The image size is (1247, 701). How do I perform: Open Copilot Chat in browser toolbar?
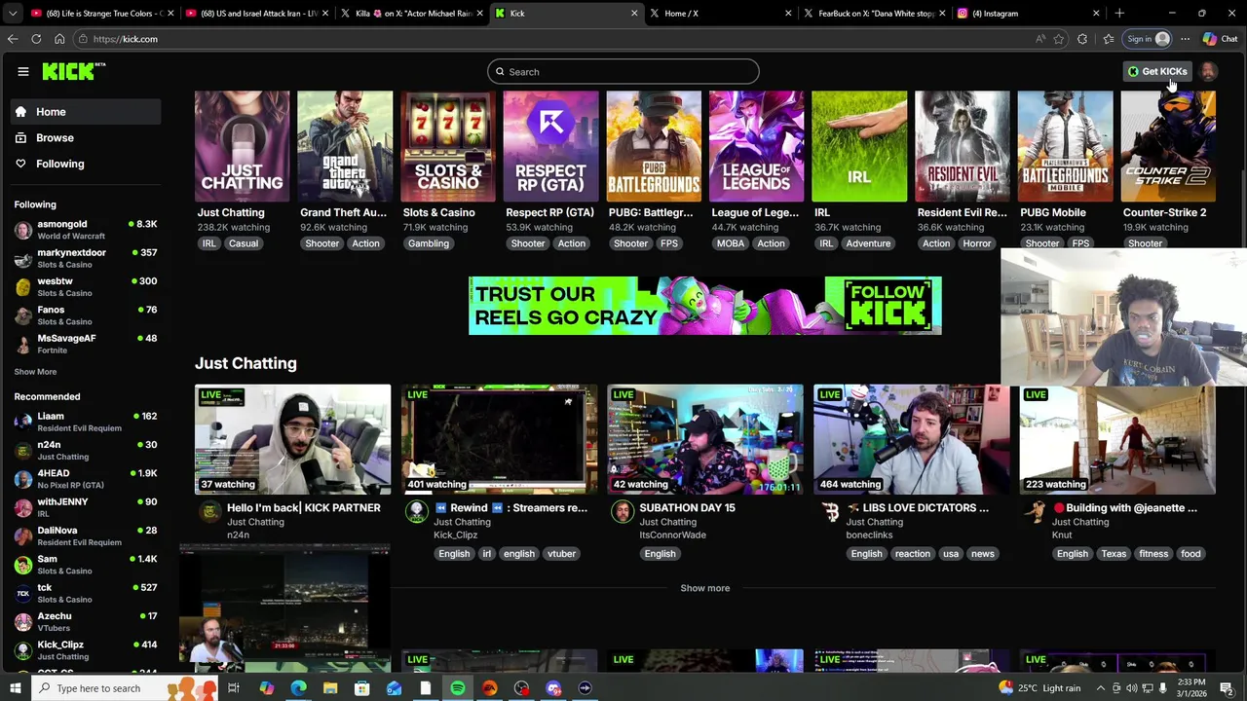pyautogui.click(x=1221, y=39)
